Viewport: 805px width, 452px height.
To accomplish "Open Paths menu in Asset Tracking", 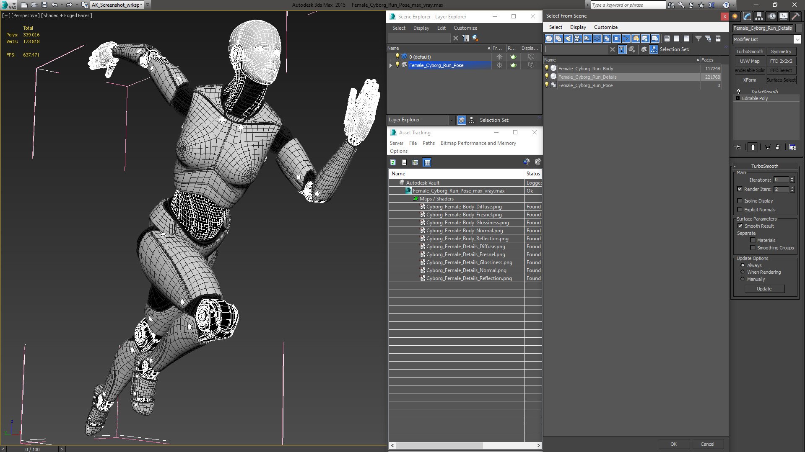I will tap(428, 143).
